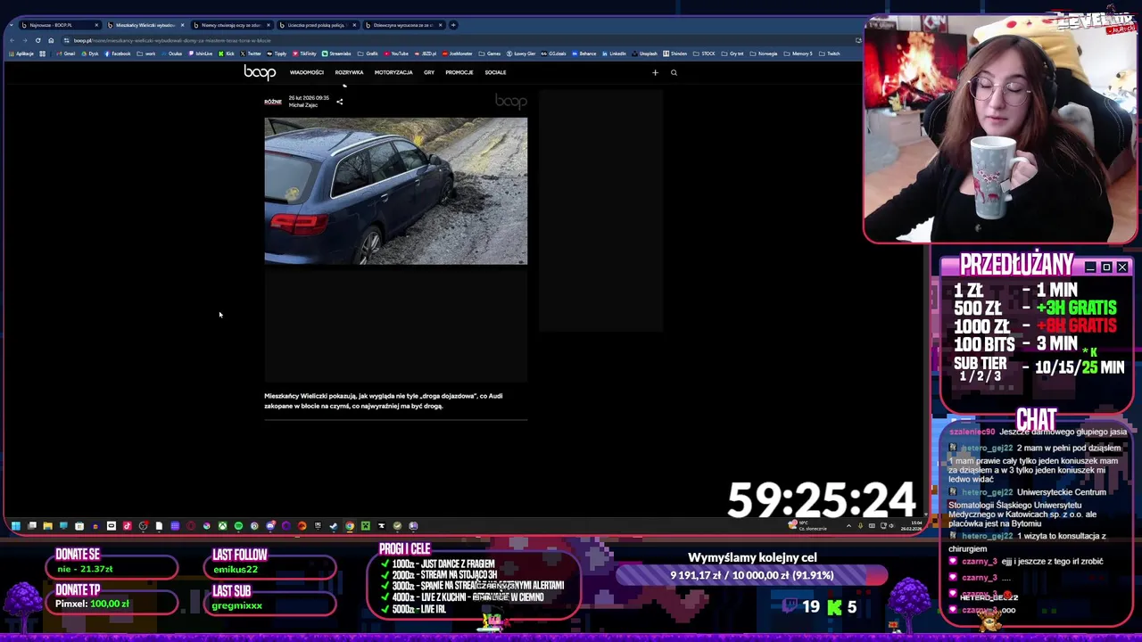Click the browser home icon
This screenshot has height=642, width=1142.
(x=51, y=40)
